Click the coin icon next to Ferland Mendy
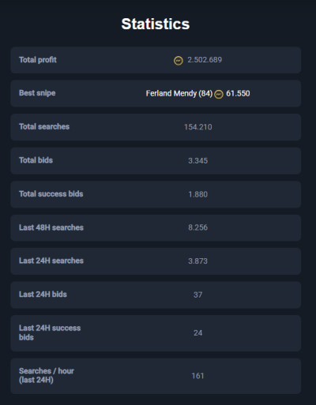The height and width of the screenshot is (405, 316). pyautogui.click(x=219, y=94)
